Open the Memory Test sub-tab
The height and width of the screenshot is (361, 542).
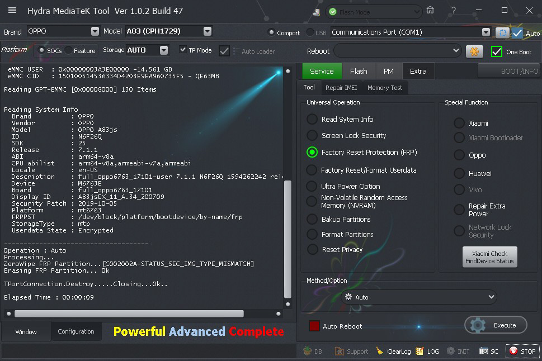pyautogui.click(x=385, y=88)
